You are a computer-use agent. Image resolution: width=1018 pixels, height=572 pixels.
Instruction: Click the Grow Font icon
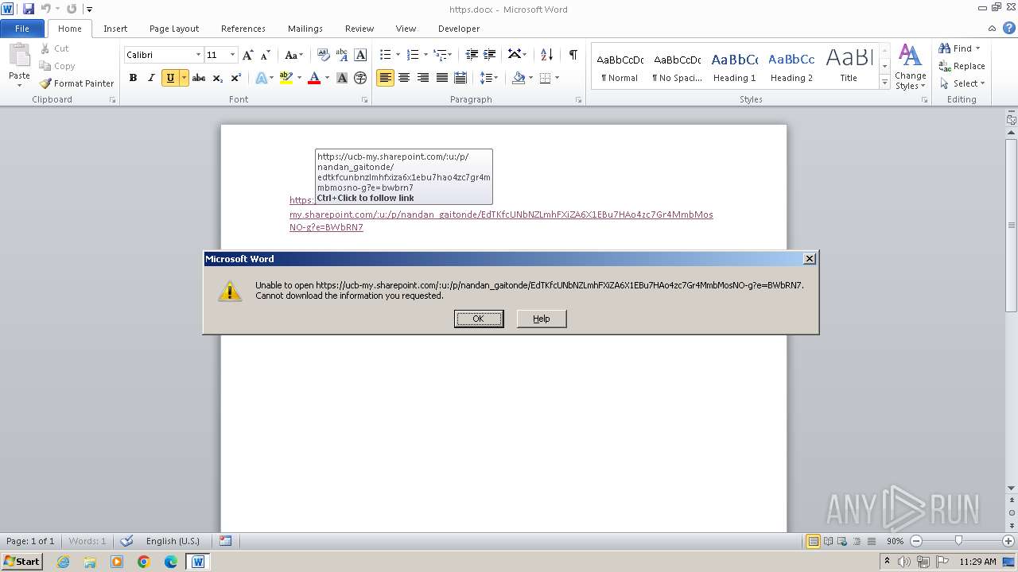(248, 55)
